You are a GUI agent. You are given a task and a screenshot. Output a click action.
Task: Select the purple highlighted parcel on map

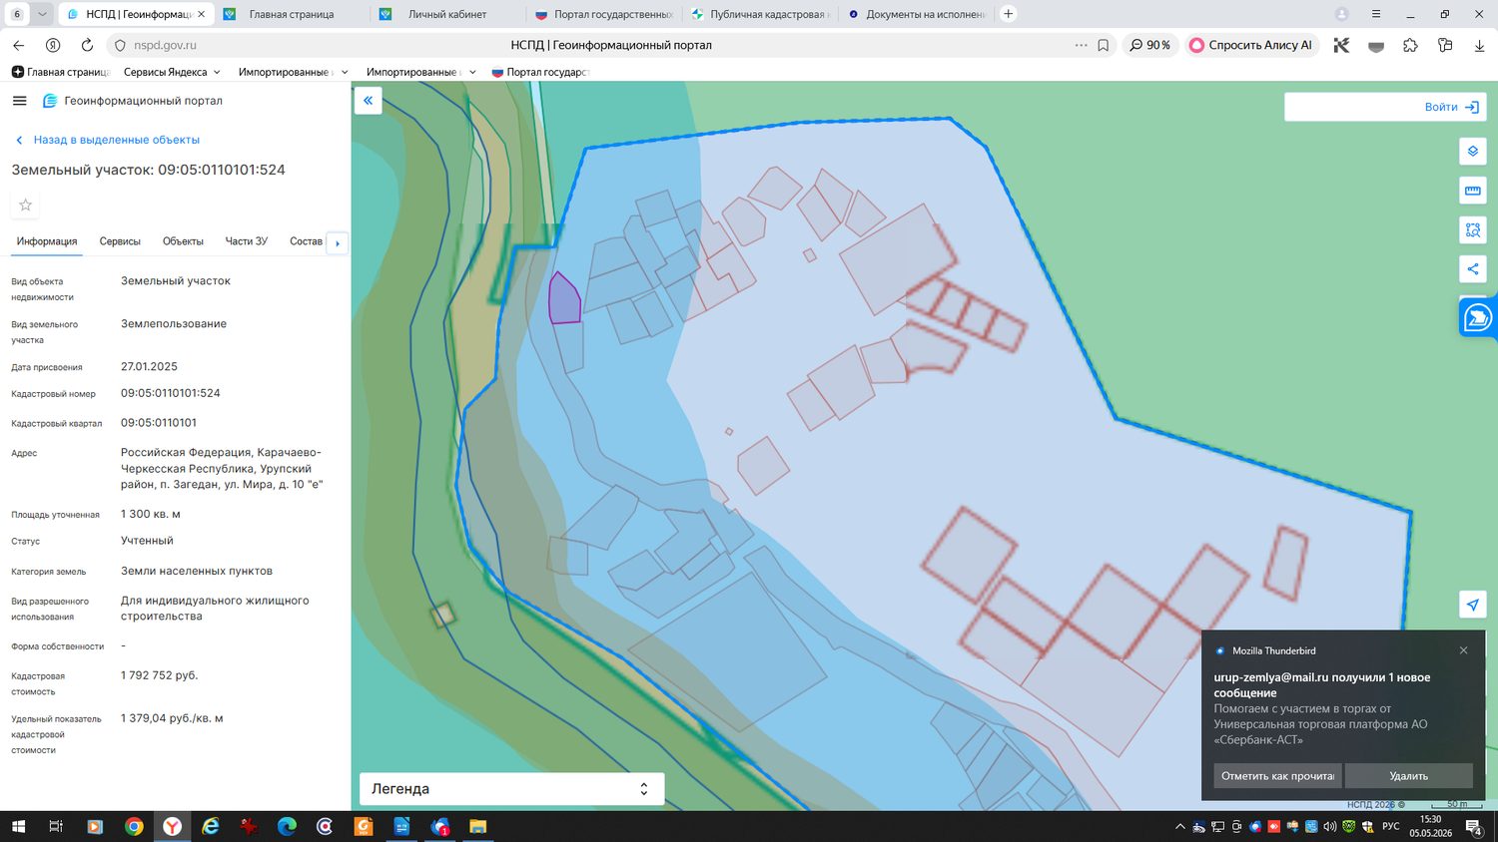point(564,299)
